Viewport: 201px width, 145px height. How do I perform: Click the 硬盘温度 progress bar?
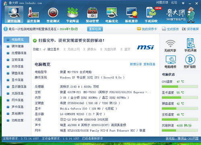click(180, 108)
